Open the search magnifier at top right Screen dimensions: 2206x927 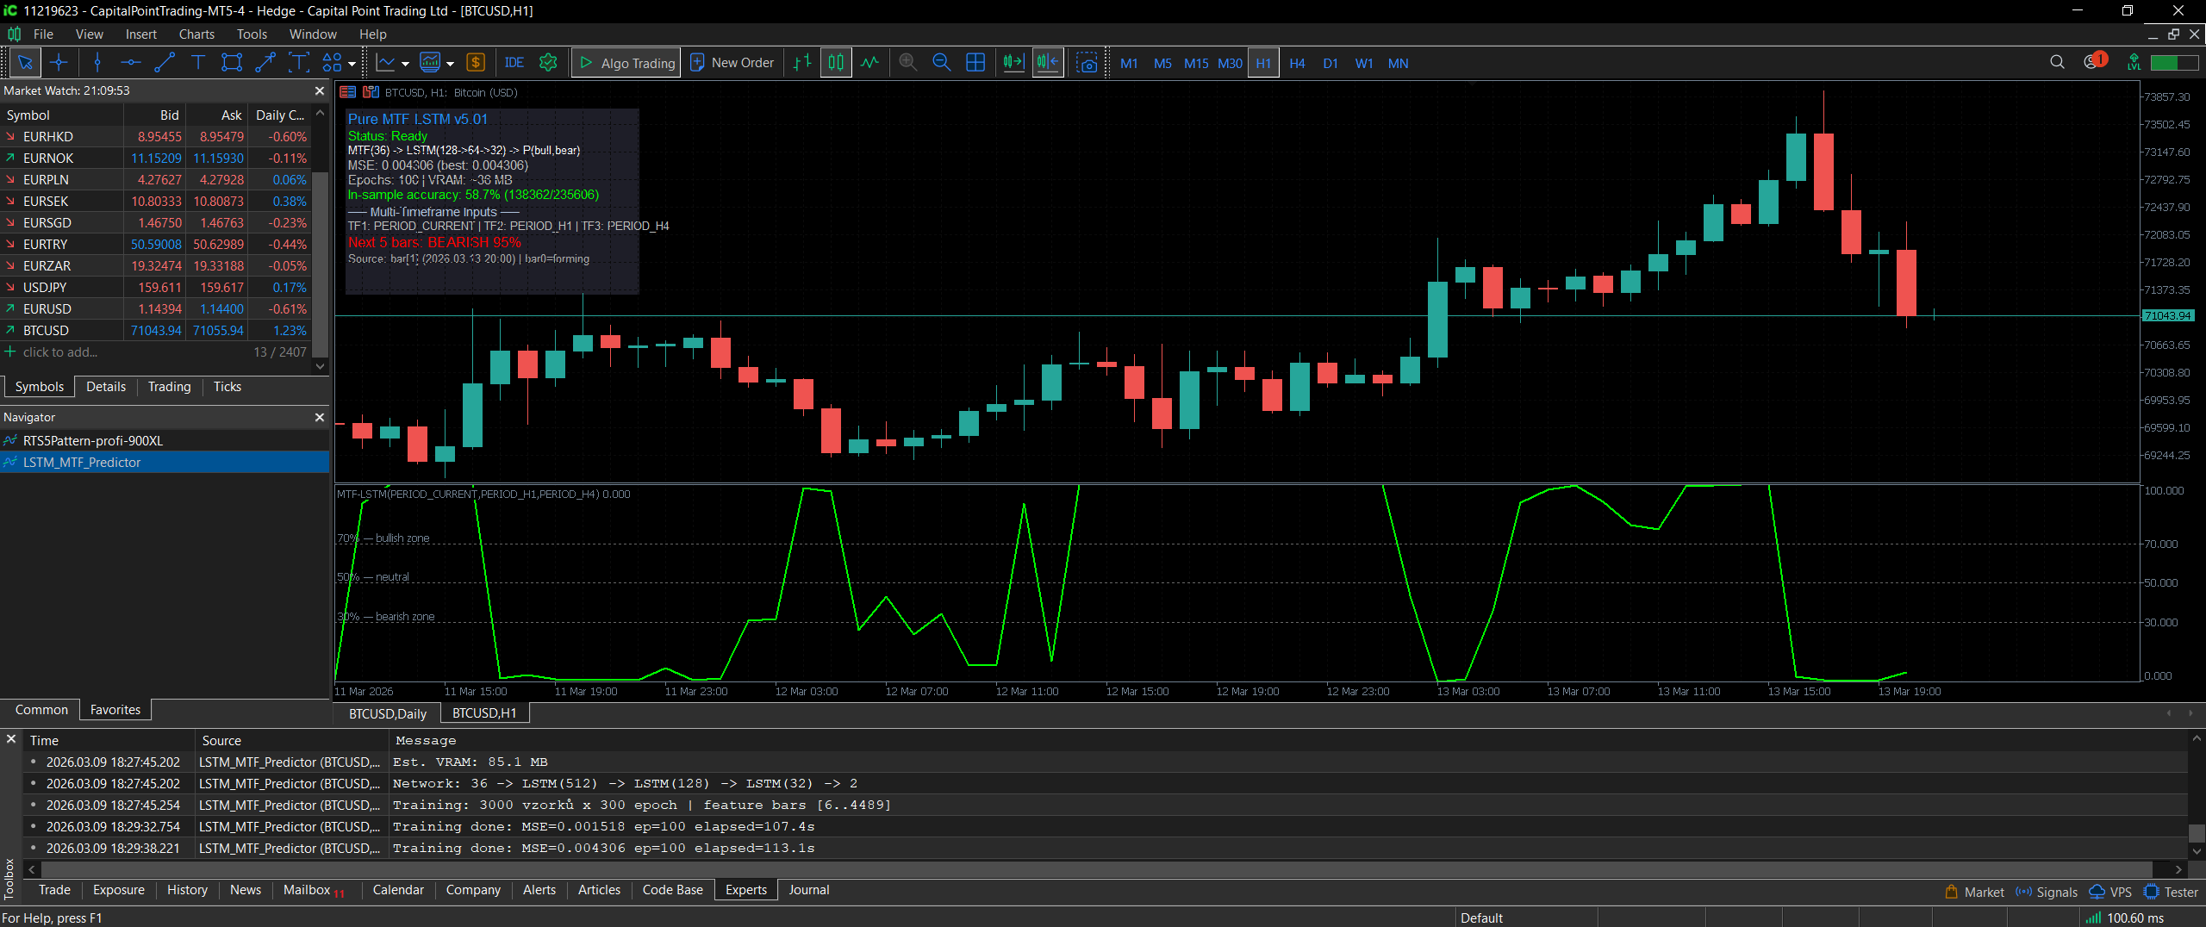tap(2057, 62)
